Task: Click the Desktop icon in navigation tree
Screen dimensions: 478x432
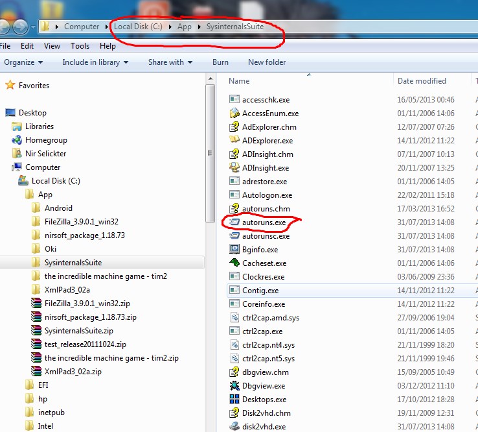Action: (x=10, y=112)
